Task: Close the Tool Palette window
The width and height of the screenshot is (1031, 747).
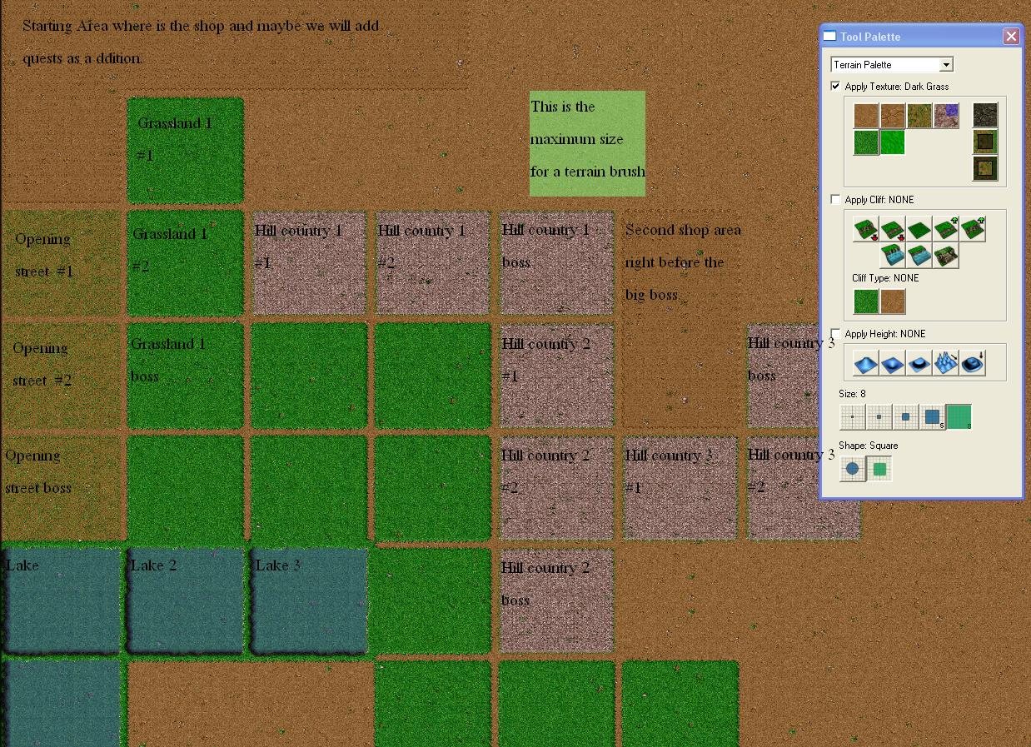Action: pyautogui.click(x=1011, y=36)
